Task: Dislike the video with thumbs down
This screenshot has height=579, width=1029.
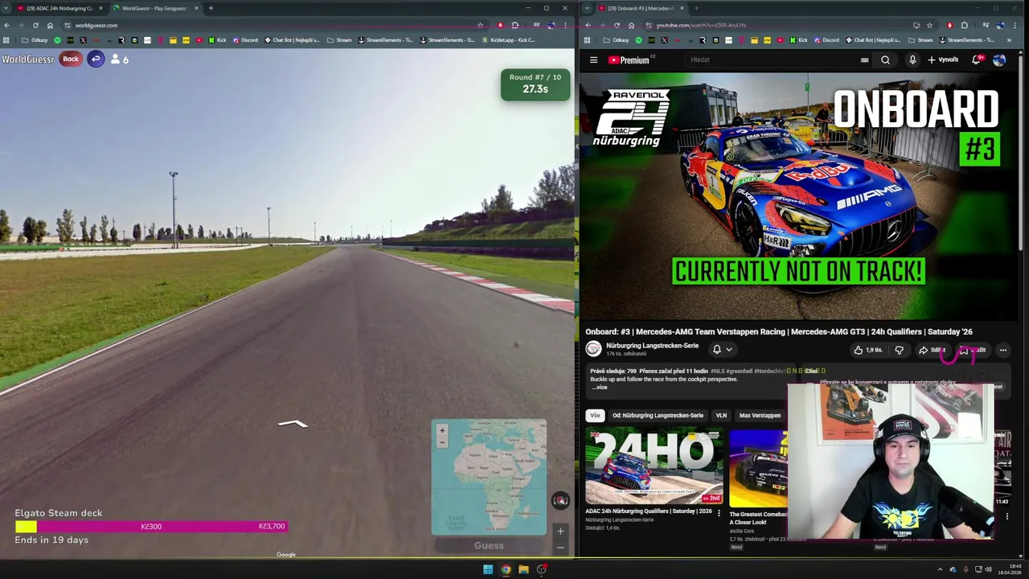Action: pos(899,350)
